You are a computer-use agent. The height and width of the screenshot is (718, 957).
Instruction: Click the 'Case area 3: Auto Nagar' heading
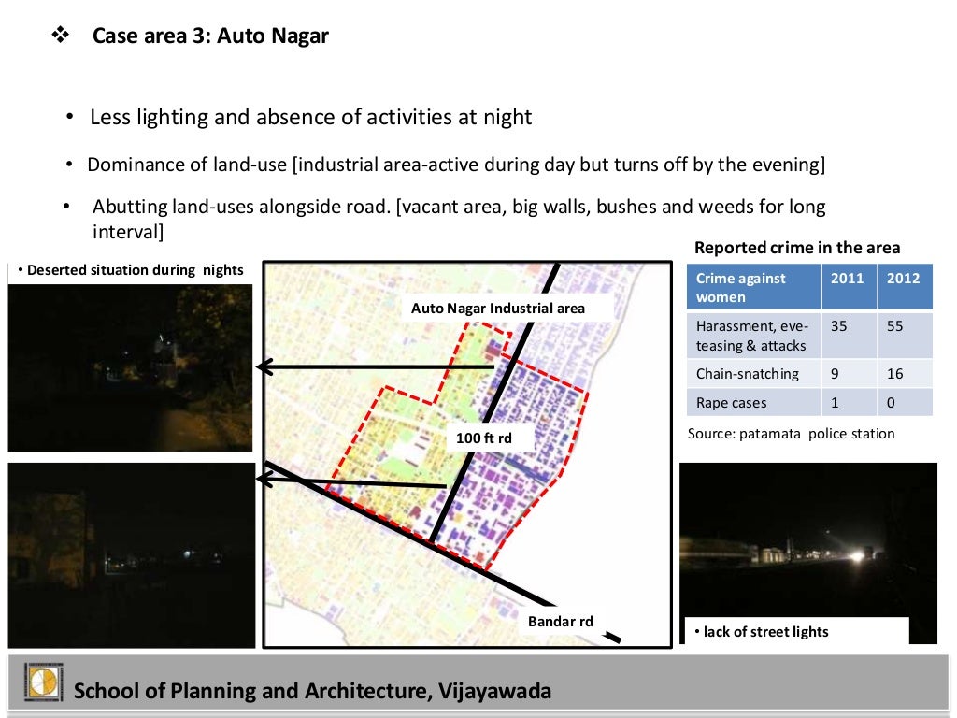click(210, 36)
